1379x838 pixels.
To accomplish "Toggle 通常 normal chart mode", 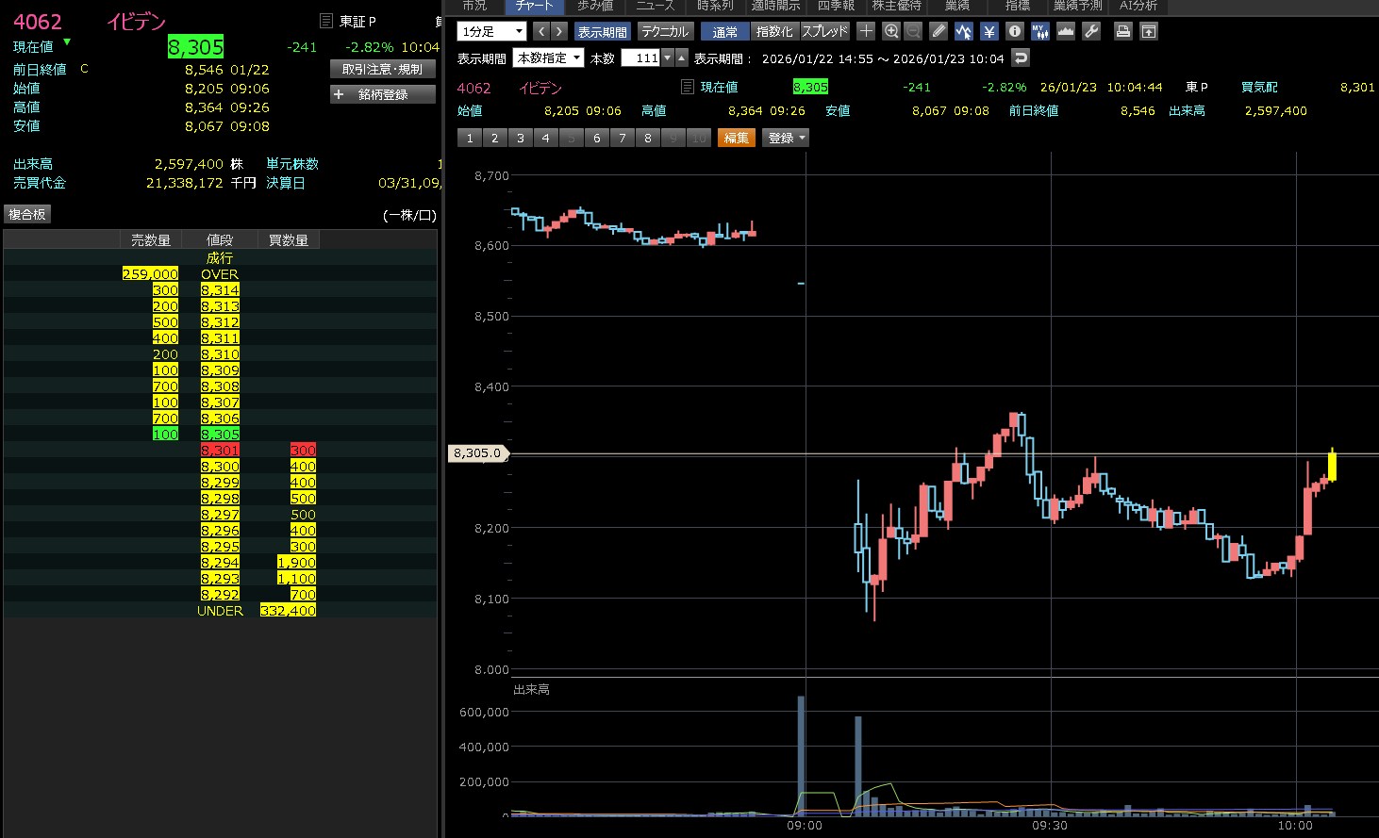I will (x=725, y=31).
